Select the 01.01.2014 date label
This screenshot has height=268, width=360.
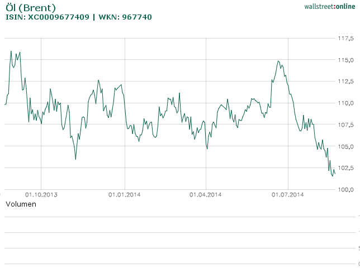(124, 195)
